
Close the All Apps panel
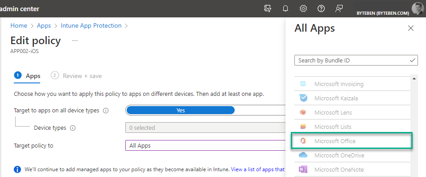(411, 28)
